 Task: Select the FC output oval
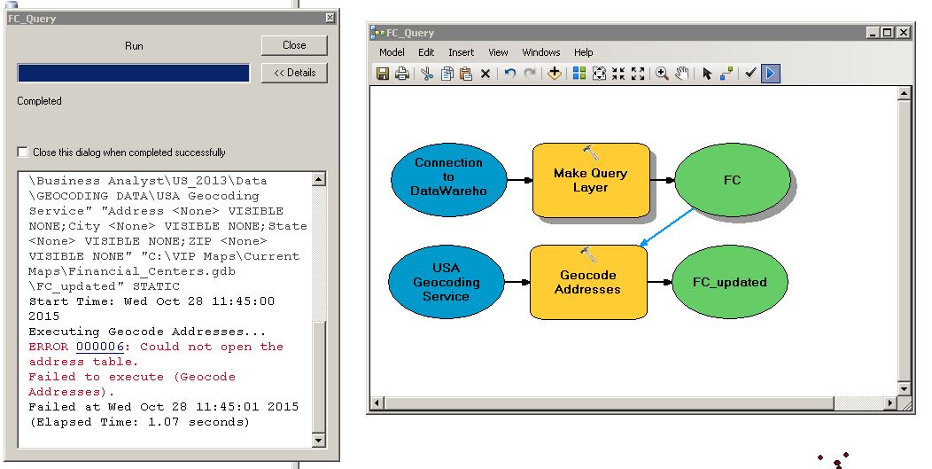(x=733, y=180)
